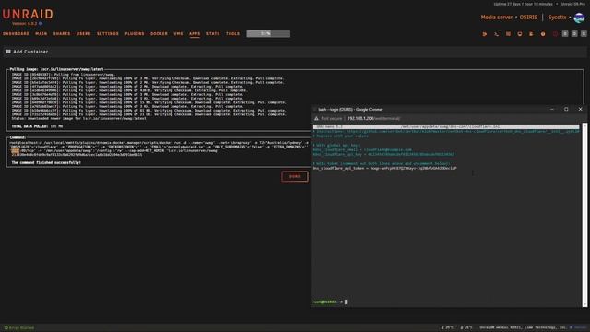Screen dimensions: 590x332
Task: Click the red power icon
Action: (555, 34)
